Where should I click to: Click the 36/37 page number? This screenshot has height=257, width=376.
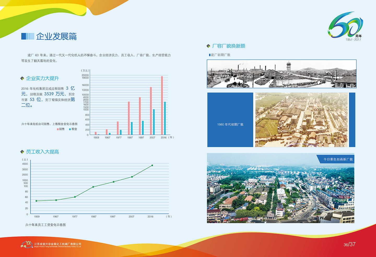click(349, 244)
